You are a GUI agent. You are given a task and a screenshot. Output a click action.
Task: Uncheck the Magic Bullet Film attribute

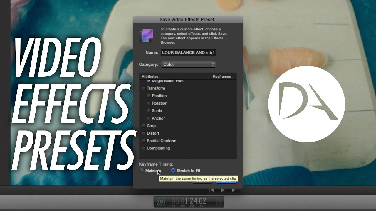(149, 81)
